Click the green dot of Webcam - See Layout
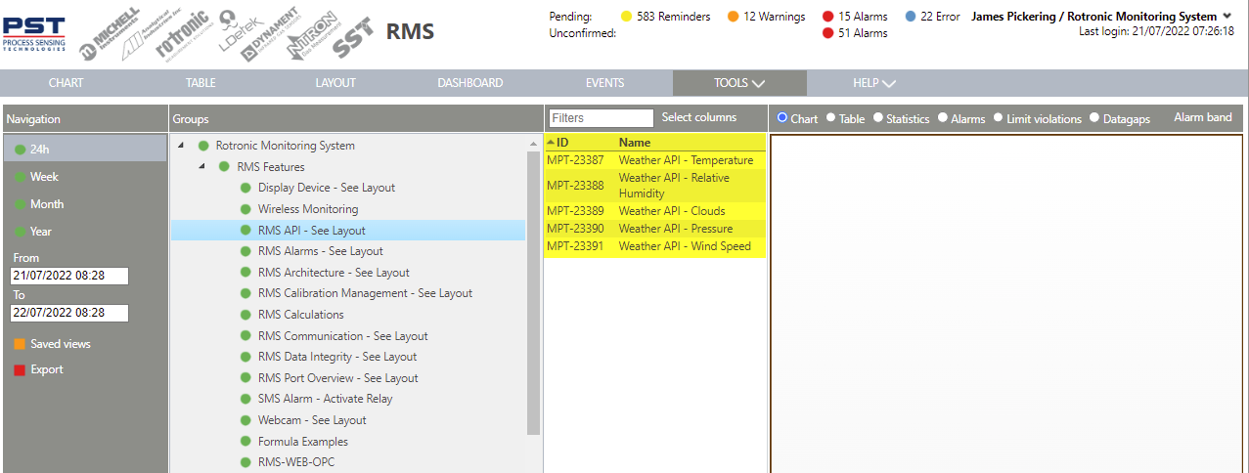The height and width of the screenshot is (473, 1249). [245, 420]
